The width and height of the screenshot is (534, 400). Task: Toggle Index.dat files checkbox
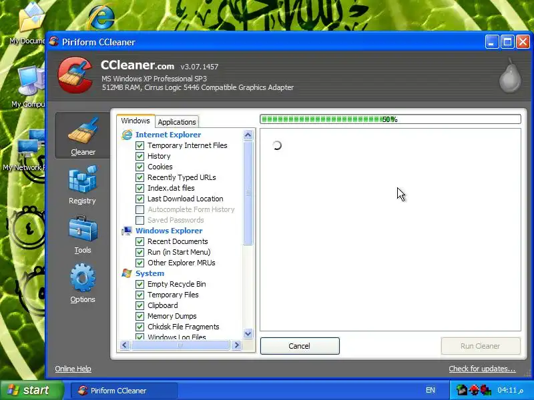coord(140,188)
